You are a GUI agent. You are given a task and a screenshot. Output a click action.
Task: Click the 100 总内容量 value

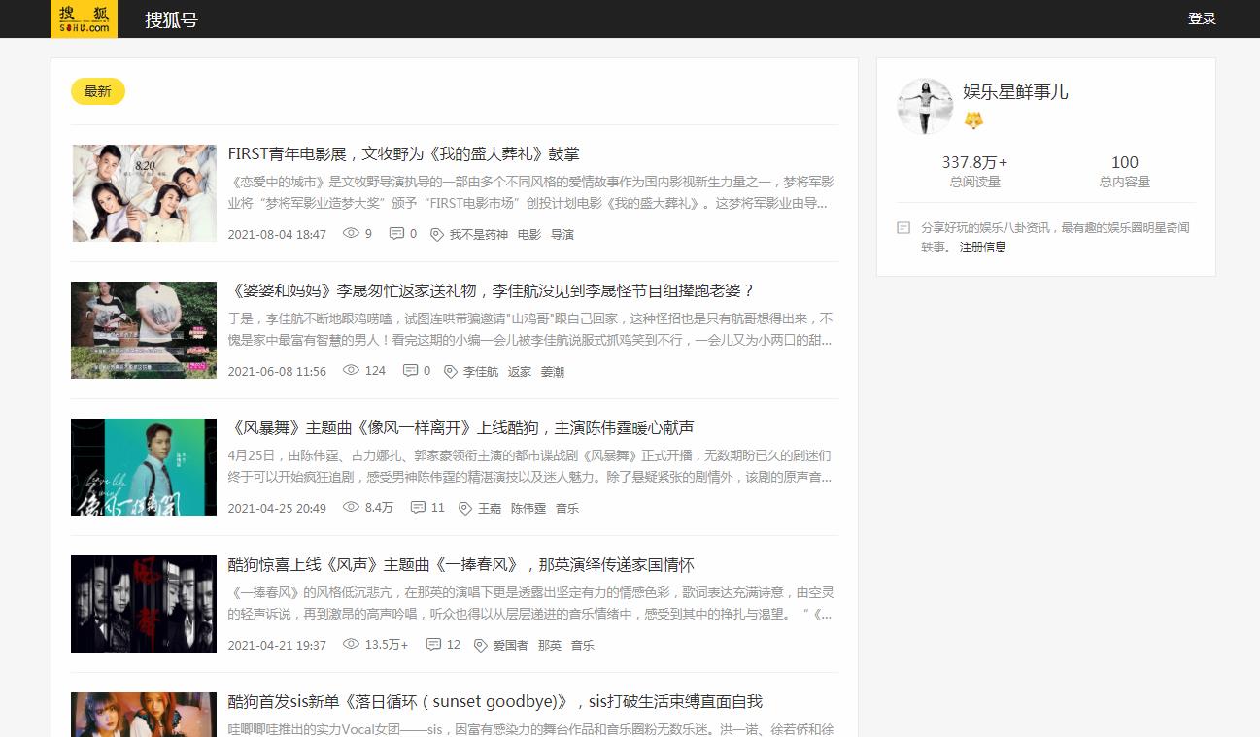coord(1125,162)
